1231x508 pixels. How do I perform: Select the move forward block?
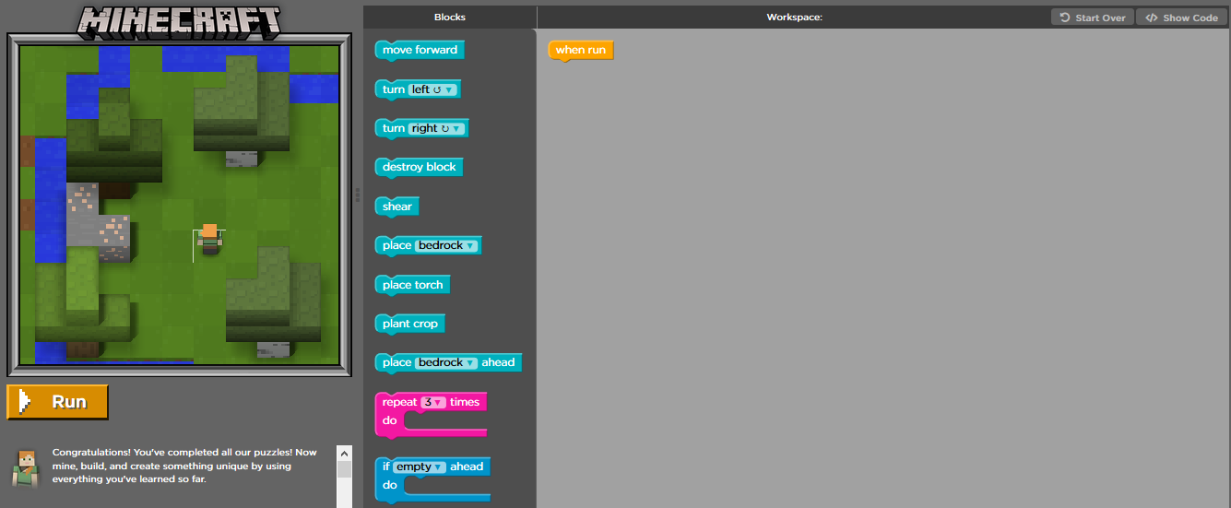pyautogui.click(x=420, y=50)
